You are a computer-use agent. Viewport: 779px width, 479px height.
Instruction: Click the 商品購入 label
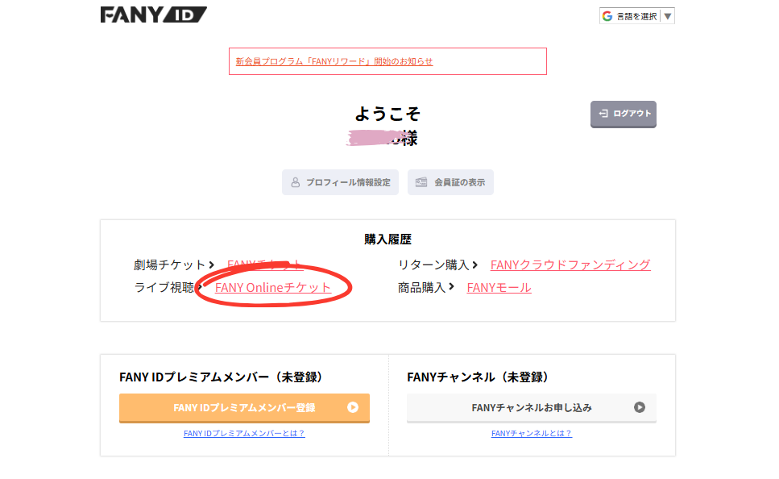(x=422, y=288)
